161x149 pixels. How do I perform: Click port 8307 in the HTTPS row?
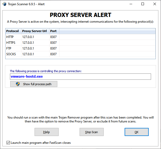tap(53, 43)
